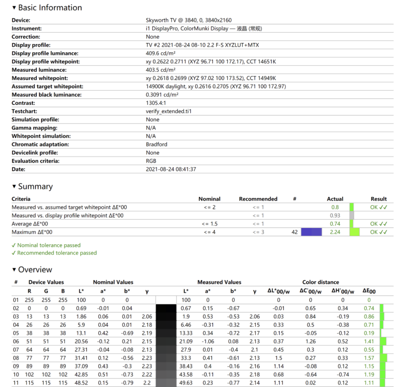Click the 'Measured vs. assumed target whitepoint ΔE*00' row label
Viewport: 418px width, 387px height.
[69, 207]
